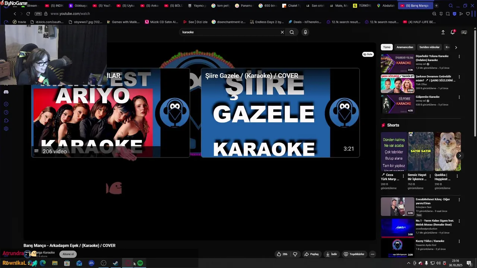
Task: Click the Abone ol subscribe button
Action: tap(68, 254)
